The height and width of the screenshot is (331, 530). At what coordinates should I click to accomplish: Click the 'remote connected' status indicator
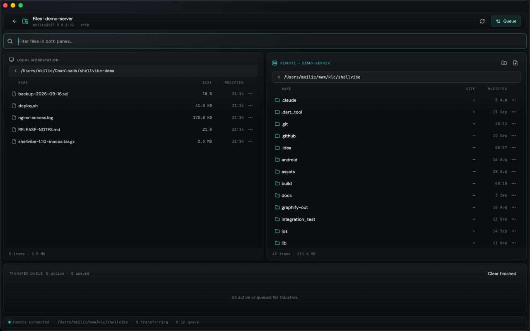pyautogui.click(x=29, y=322)
